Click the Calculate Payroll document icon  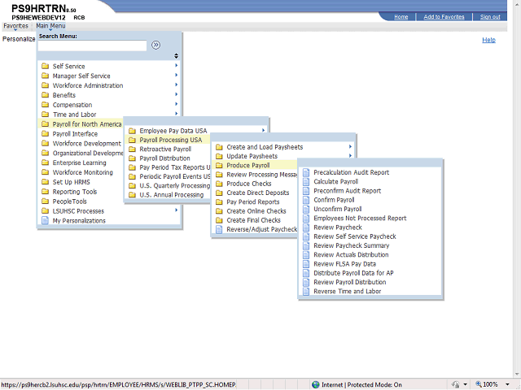[x=306, y=181]
